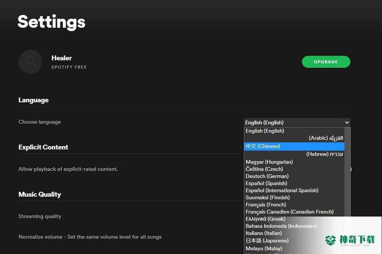Open the Choose language dropdown
Image resolution: width=382 pixels, height=254 pixels.
click(297, 123)
